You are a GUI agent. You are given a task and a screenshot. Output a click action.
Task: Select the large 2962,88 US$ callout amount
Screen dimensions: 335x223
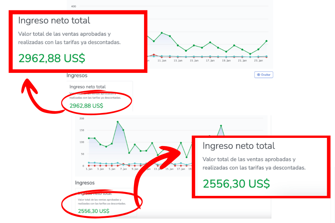point(52,58)
